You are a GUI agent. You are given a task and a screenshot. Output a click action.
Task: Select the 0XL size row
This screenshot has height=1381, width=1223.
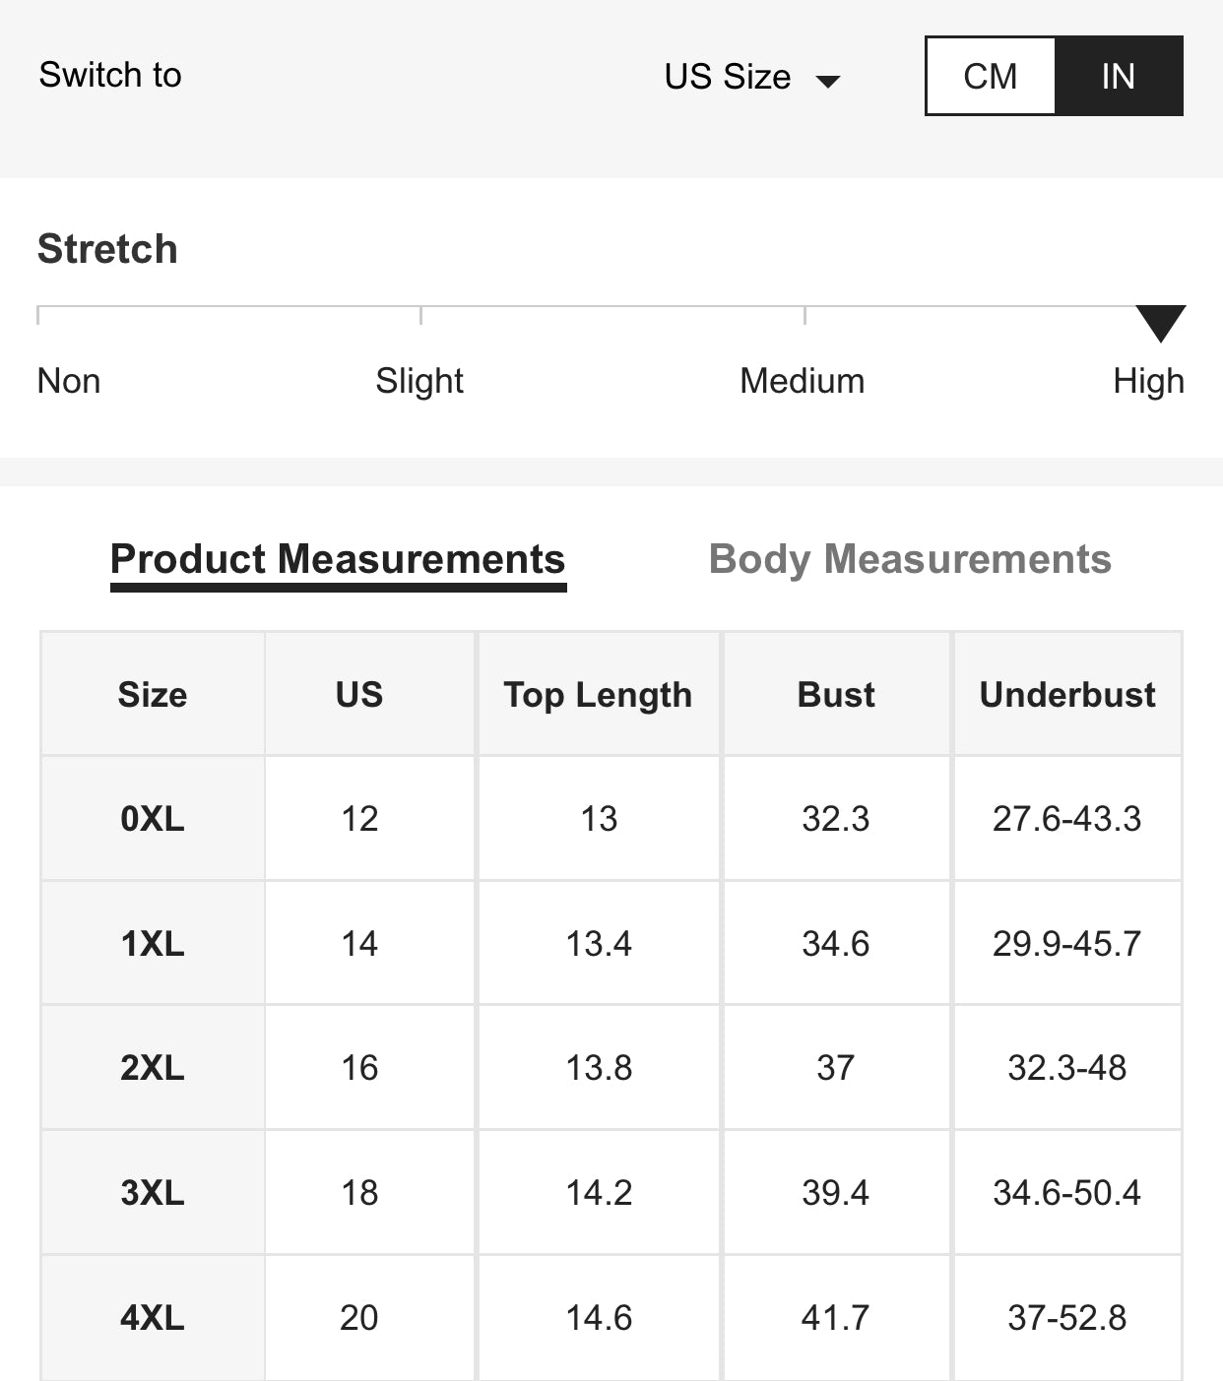pyautogui.click(x=153, y=819)
